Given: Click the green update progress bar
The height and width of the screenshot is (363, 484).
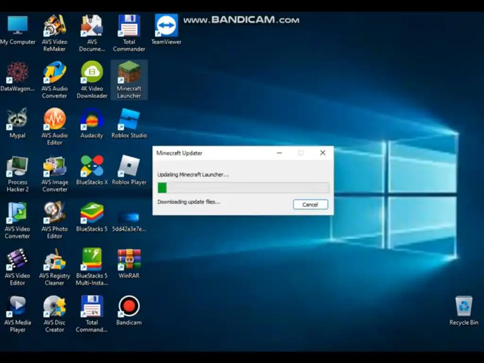Looking at the screenshot, I should click(243, 188).
